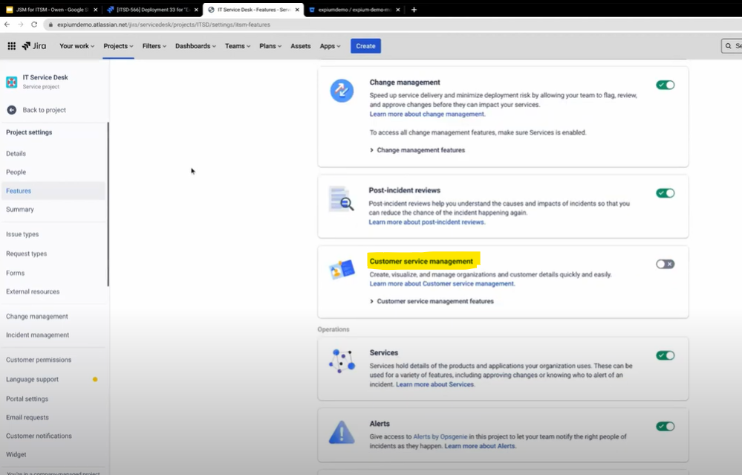Expand Customer service management features section
The image size is (742, 475).
click(432, 301)
